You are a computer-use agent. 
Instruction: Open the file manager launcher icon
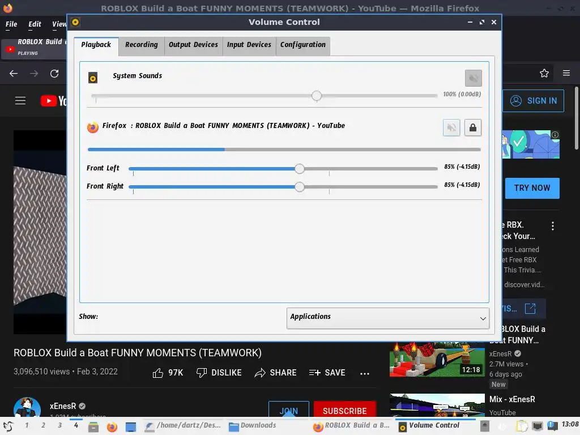coord(93,427)
